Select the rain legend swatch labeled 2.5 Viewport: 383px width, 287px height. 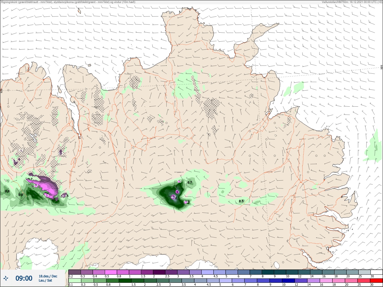pyautogui.click(x=163, y=281)
